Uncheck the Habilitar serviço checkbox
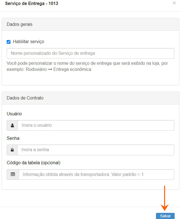Image resolution: width=181 pixels, height=219 pixels. (x=9, y=42)
